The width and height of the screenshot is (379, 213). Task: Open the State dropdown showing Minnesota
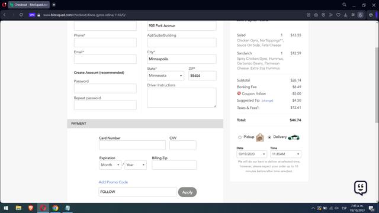tap(166, 76)
